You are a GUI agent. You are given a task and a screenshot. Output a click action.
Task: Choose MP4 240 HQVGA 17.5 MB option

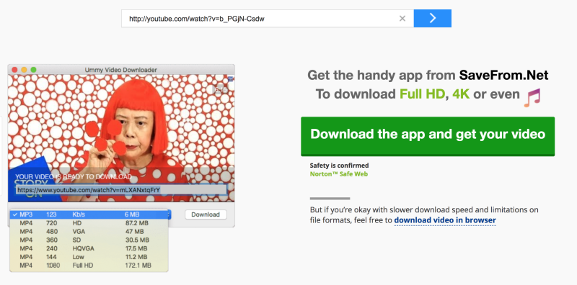tap(89, 248)
